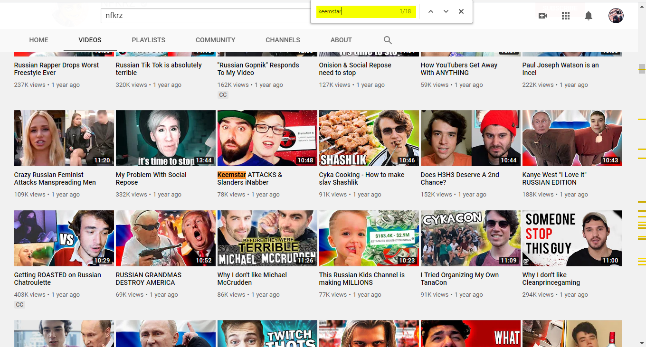
Task: Switch to the HOME tab
Action: [x=38, y=40]
